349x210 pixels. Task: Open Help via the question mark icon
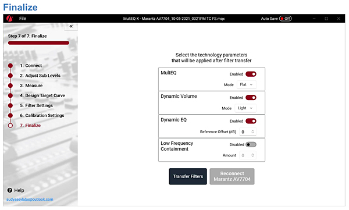coord(9,190)
